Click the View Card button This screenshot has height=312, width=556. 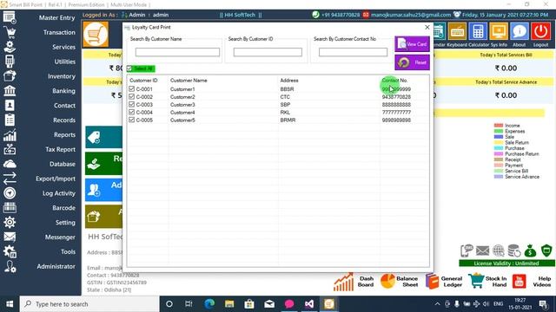(412, 44)
